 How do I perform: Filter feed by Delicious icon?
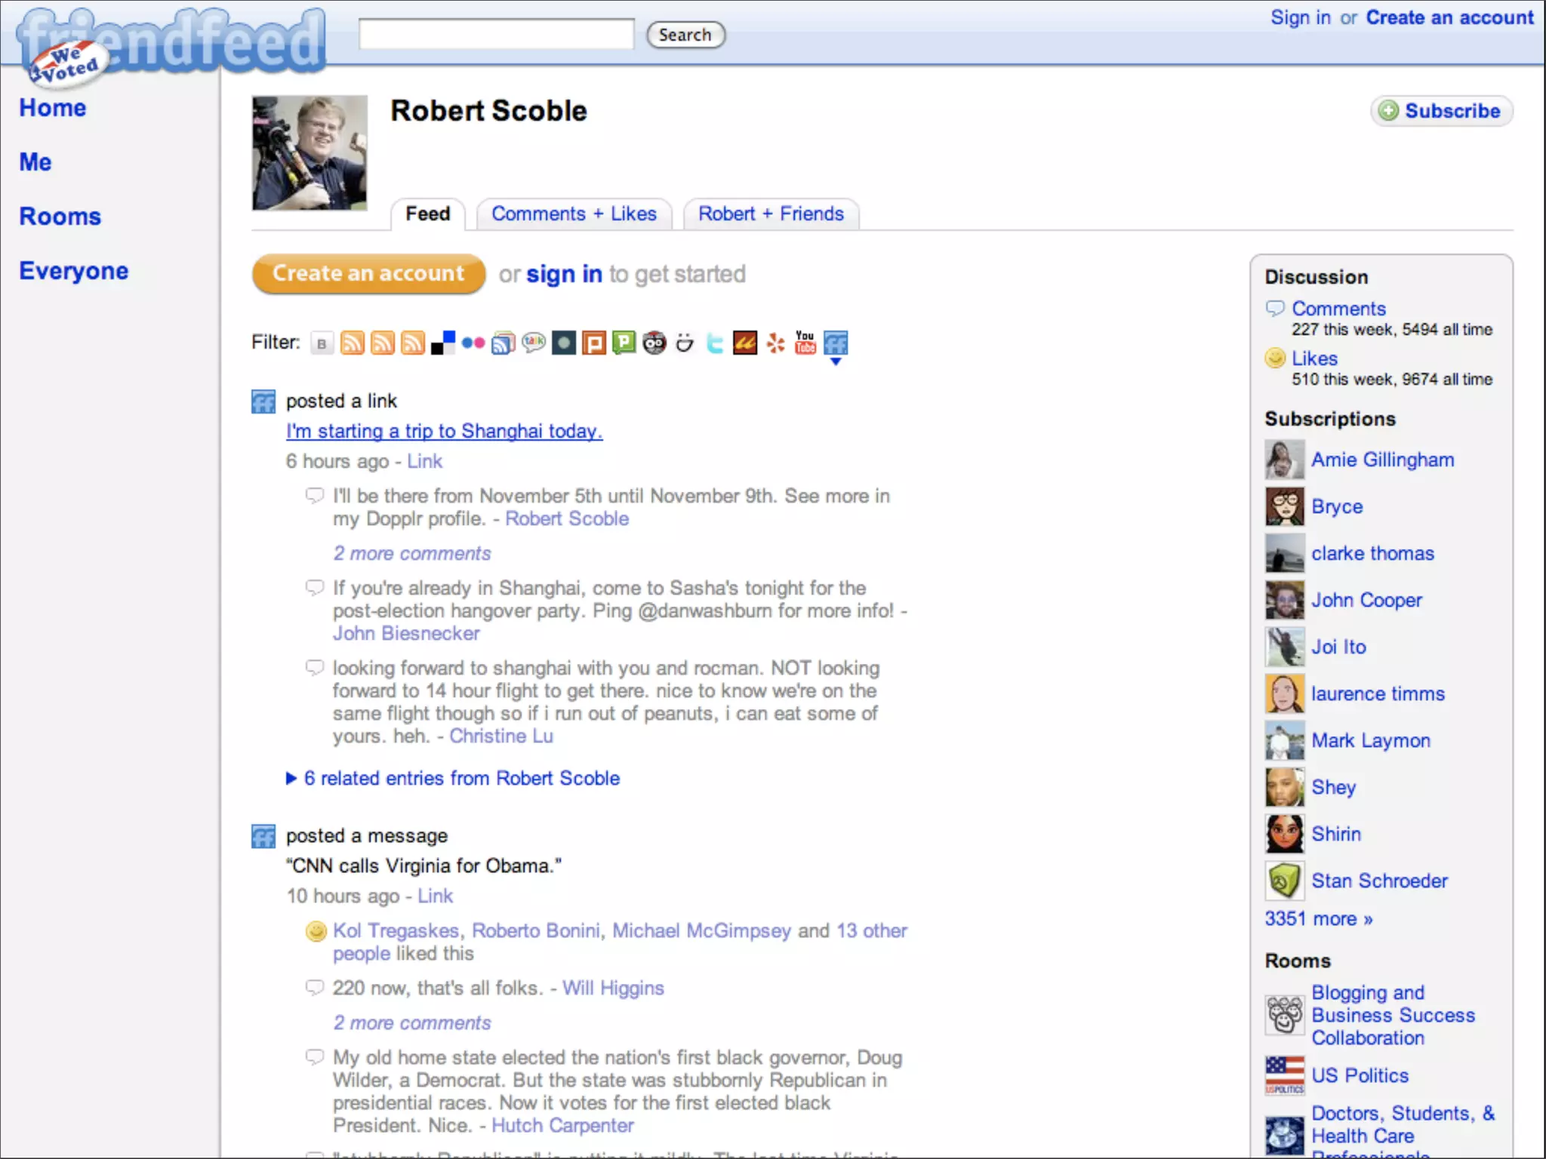coord(443,343)
